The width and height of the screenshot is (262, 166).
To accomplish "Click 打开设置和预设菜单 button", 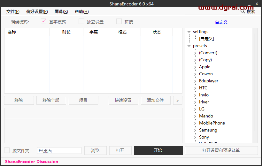I will coord(221,150).
